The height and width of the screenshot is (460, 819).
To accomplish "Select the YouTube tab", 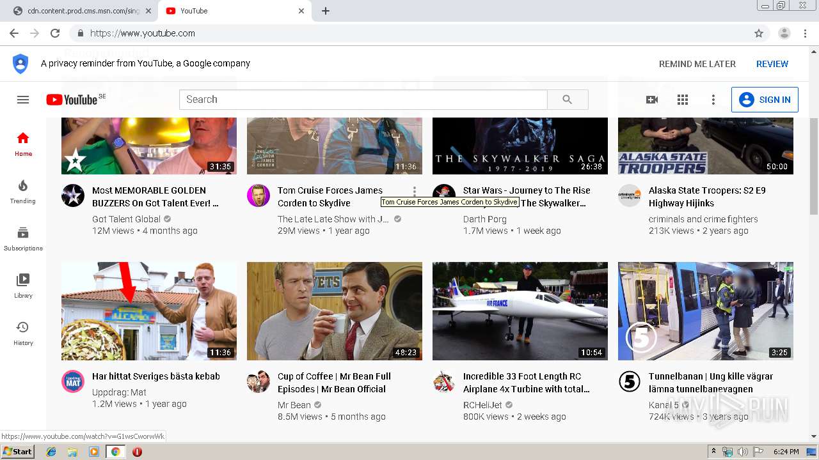I will click(x=234, y=11).
